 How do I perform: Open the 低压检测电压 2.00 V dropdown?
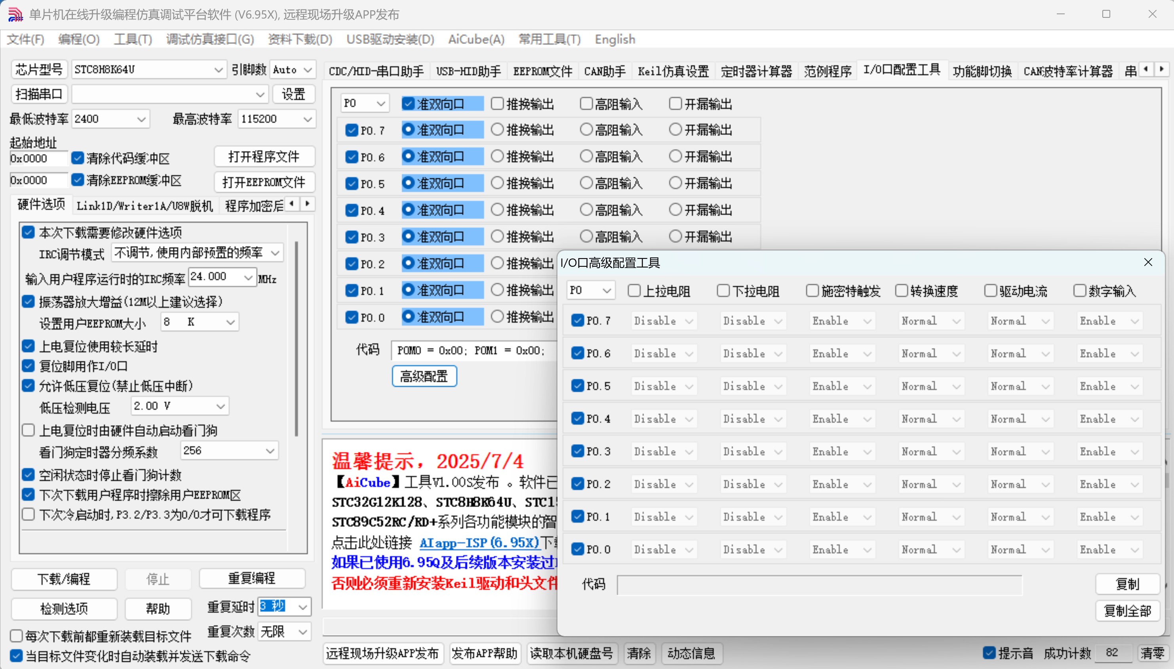[x=220, y=406]
